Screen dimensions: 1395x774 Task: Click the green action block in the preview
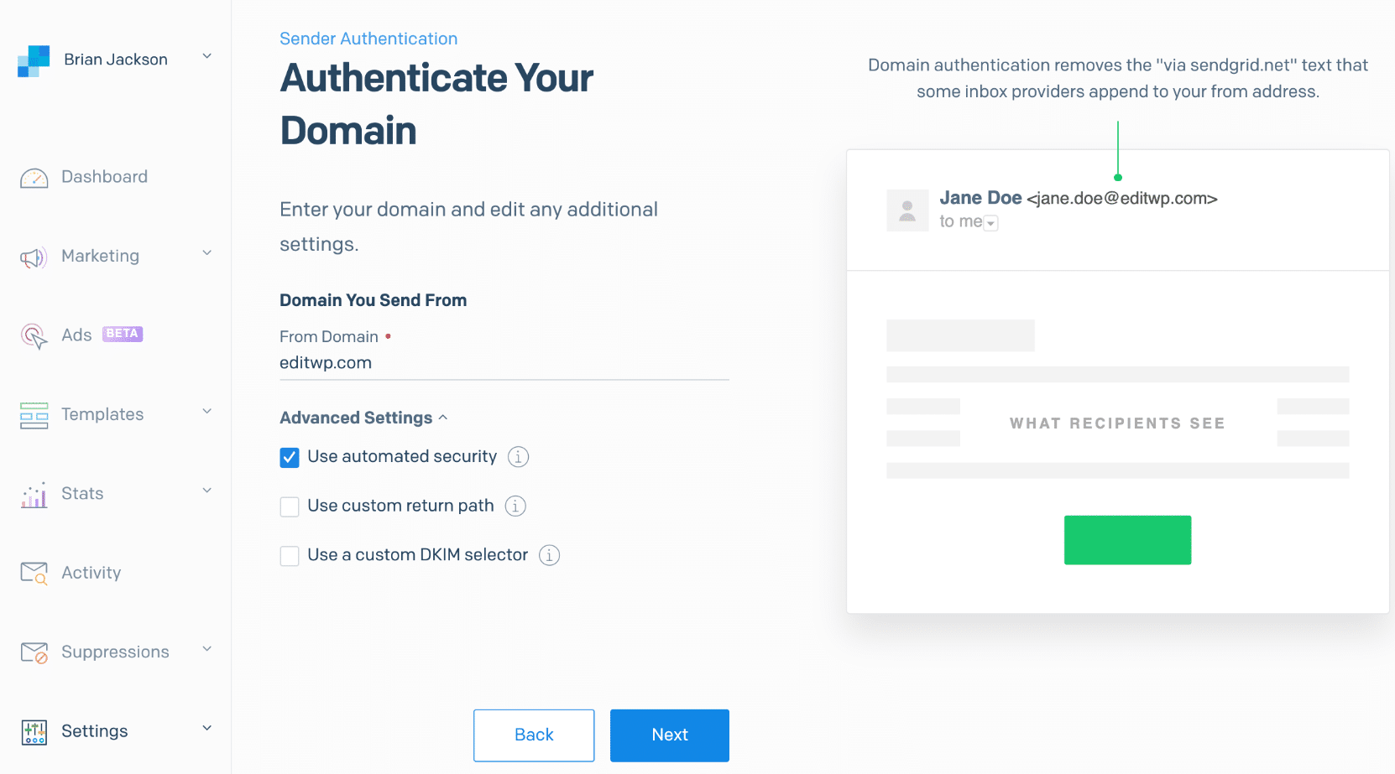click(x=1127, y=539)
